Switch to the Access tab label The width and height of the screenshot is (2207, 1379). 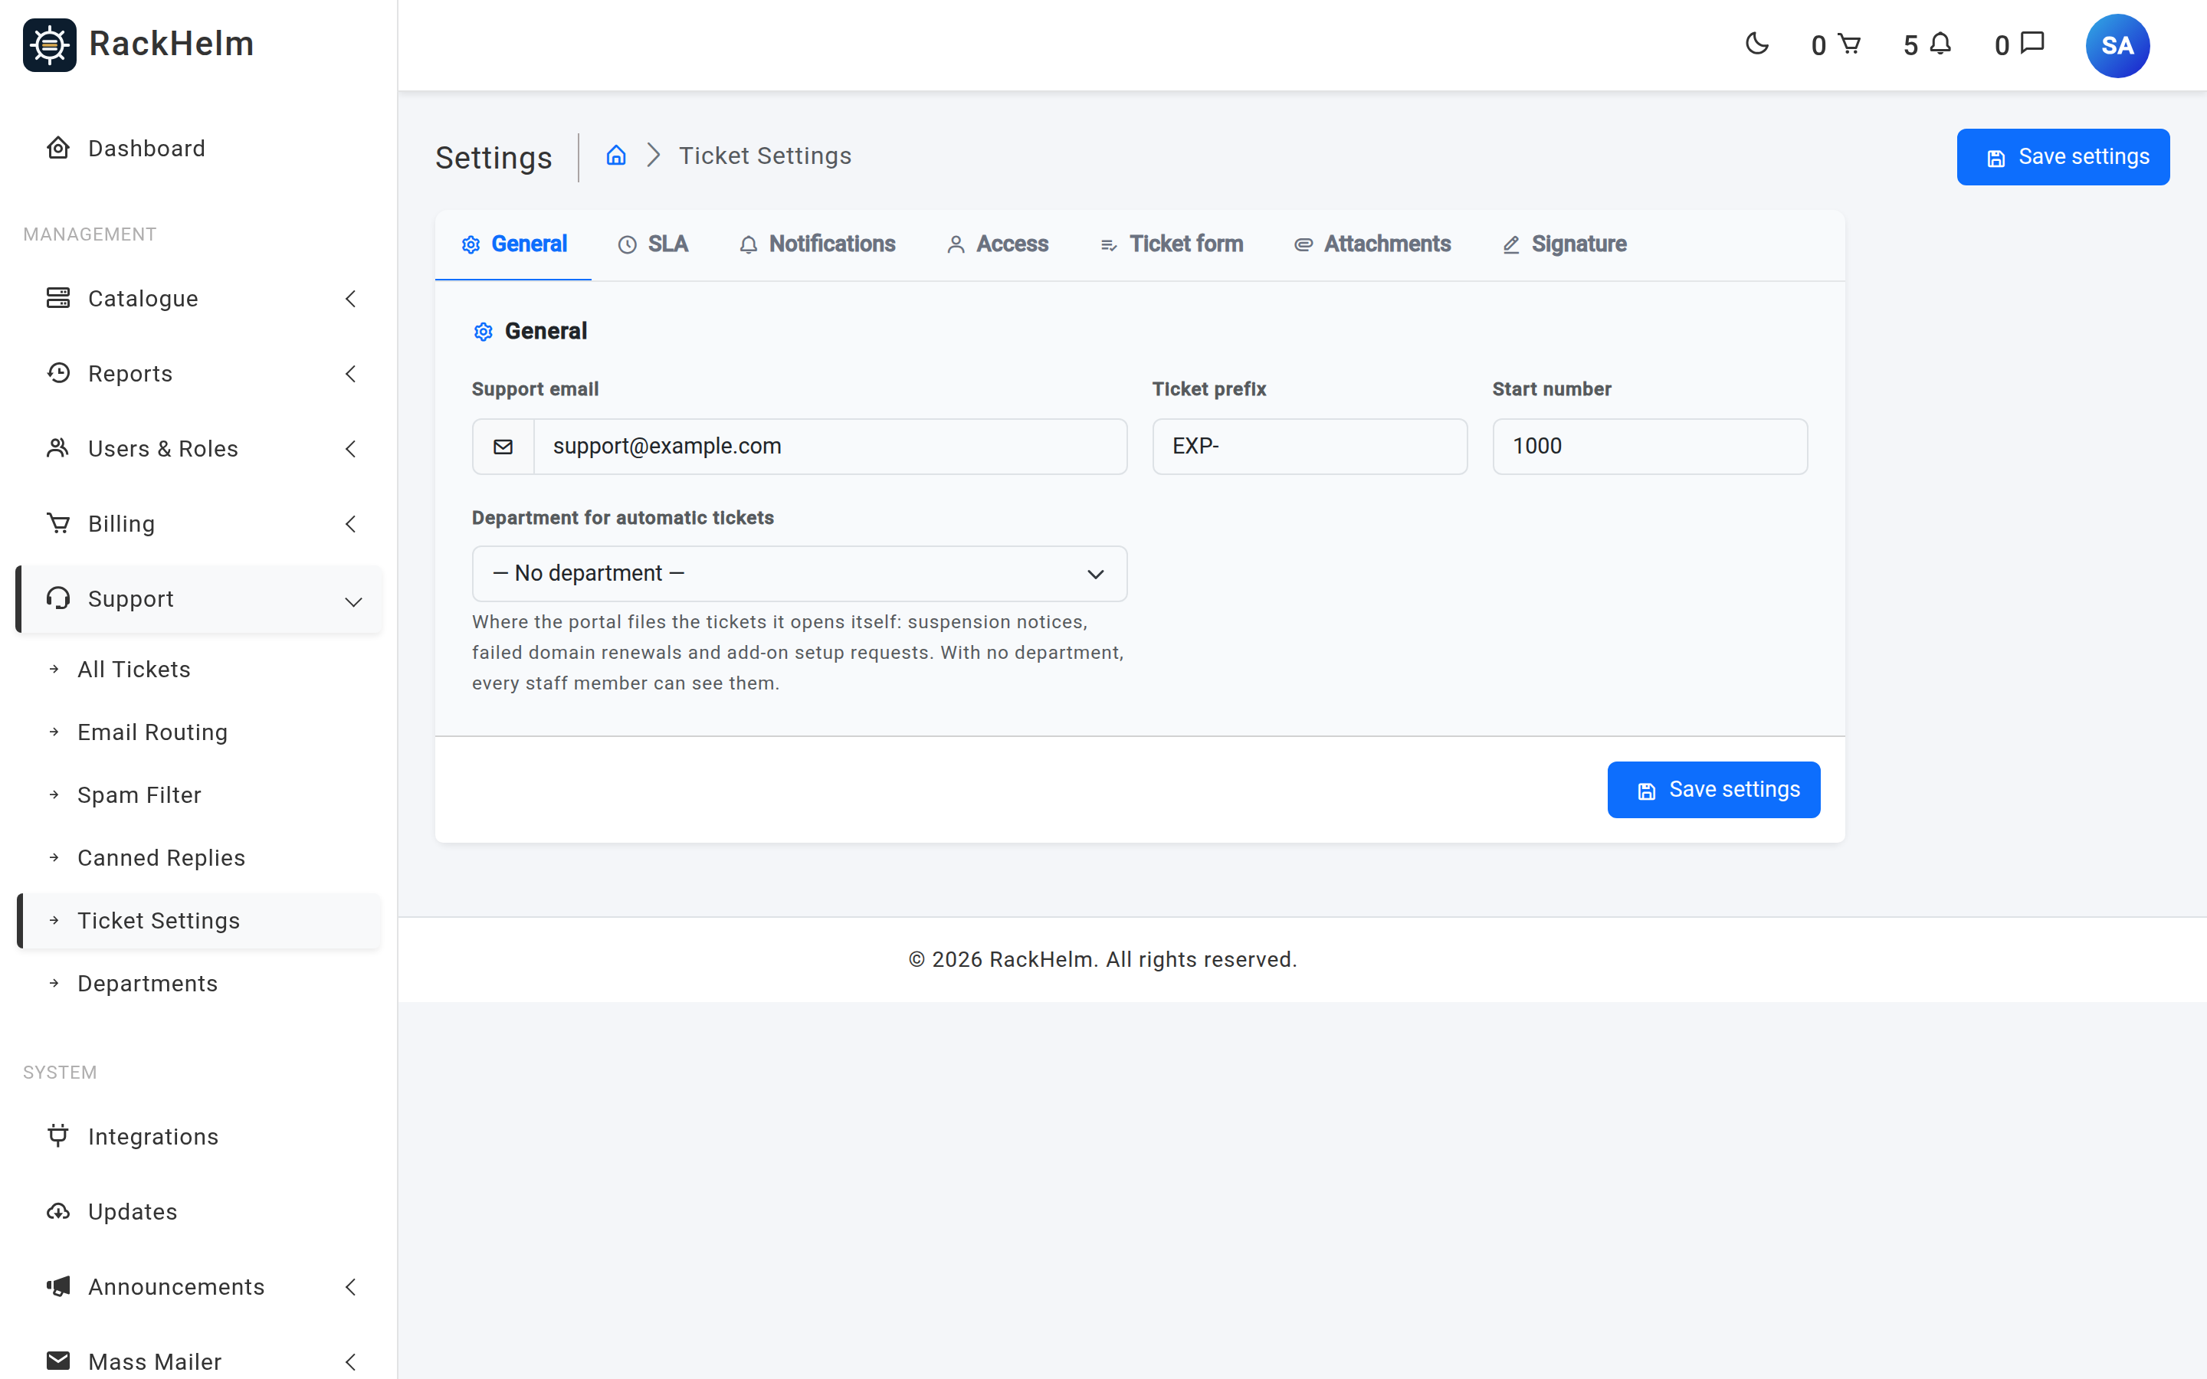tap(1012, 244)
